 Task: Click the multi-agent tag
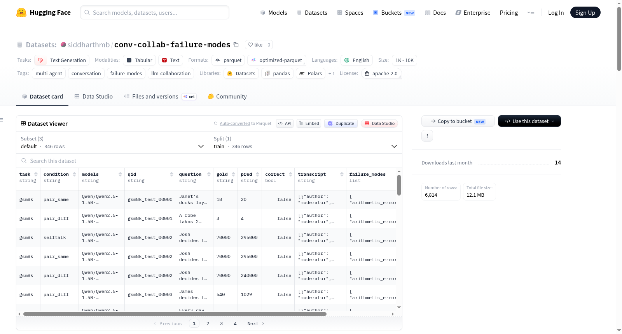pos(49,73)
